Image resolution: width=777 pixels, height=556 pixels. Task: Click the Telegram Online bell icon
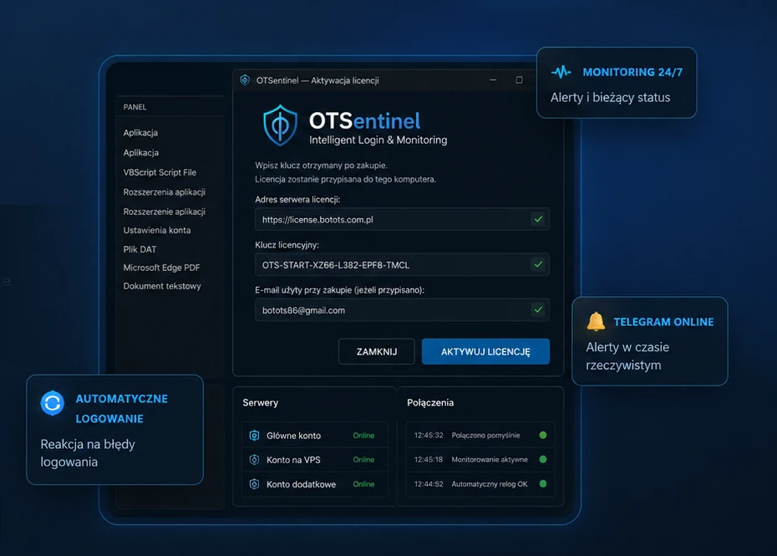point(596,321)
